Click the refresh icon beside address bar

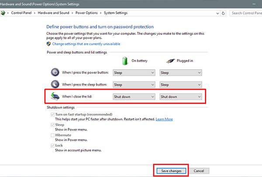pyautogui.click(x=223, y=13)
